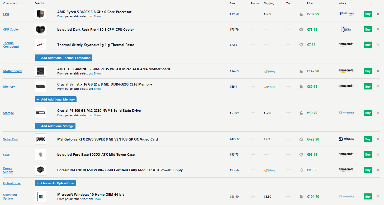Open the Ryzen 5 3600X product thumbnail
The image size is (384, 205).
pos(40,14)
